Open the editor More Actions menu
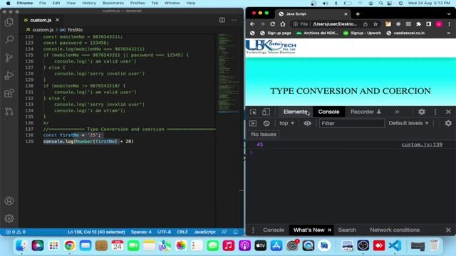The height and width of the screenshot is (256, 456). pos(234,20)
